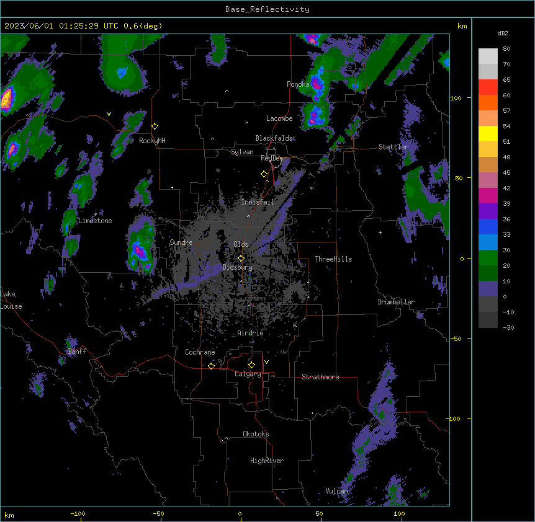Screen dimensions: 535x522
Task: Click the RockyMH label
Action: 152,141
